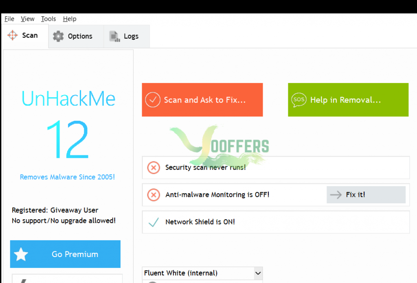Viewport: 417px width, 283px height.
Task: Switch to the Scan tab
Action: click(25, 36)
